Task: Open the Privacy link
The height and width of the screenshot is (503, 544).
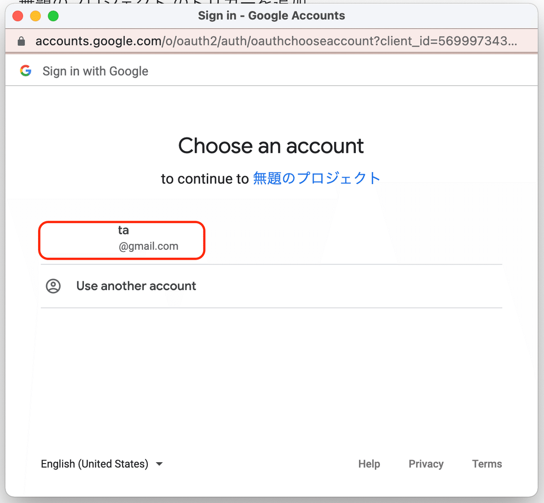Action: (426, 464)
